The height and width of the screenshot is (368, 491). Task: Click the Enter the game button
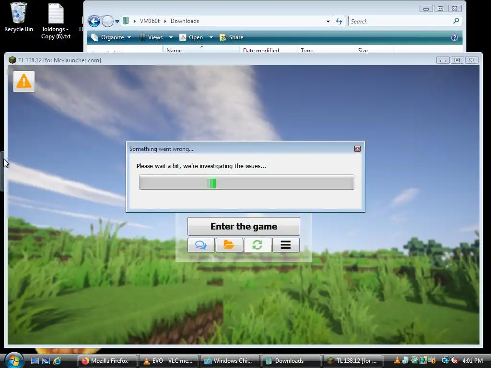244,226
